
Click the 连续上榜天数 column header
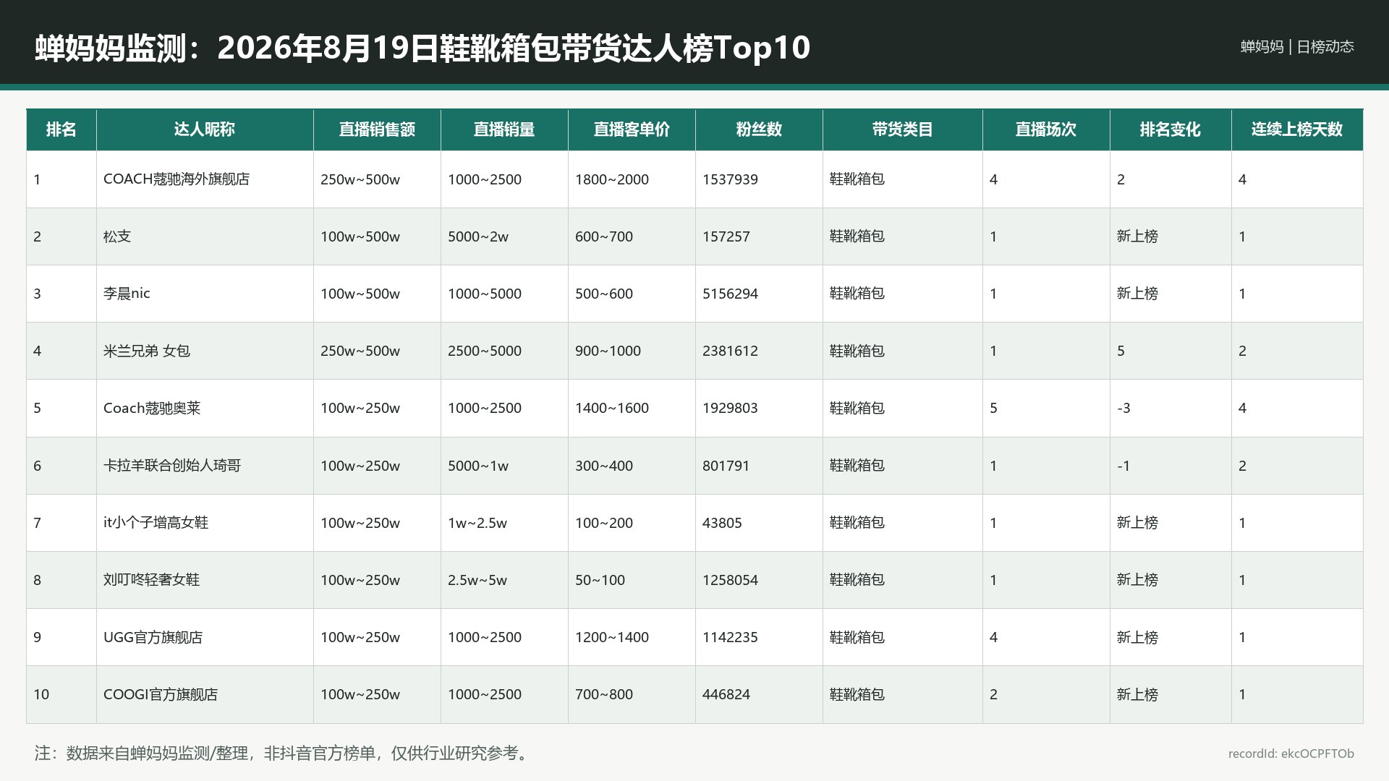(x=1297, y=129)
